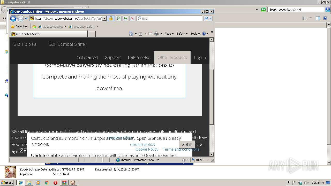This screenshot has width=331, height=186.
Task: Click Media Player taskbar icon
Action: [38, 183]
